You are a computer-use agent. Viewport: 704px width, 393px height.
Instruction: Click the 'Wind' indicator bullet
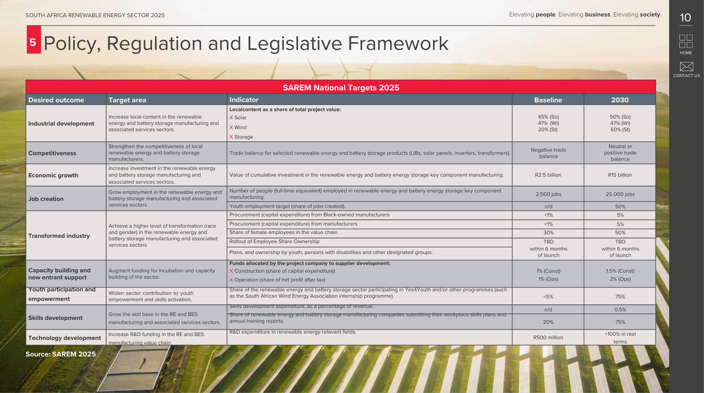tap(238, 127)
